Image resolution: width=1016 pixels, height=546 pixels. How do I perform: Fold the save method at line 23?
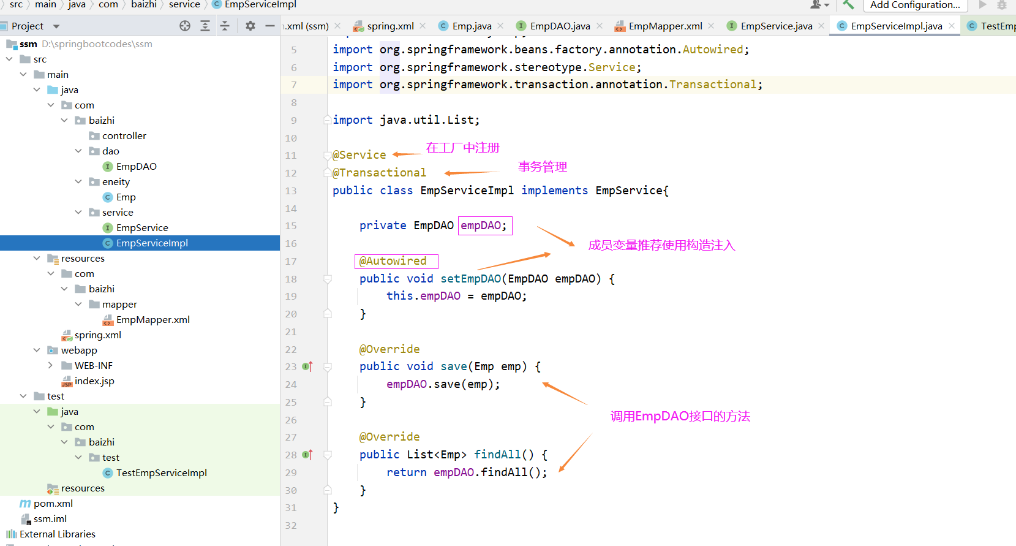(x=328, y=367)
